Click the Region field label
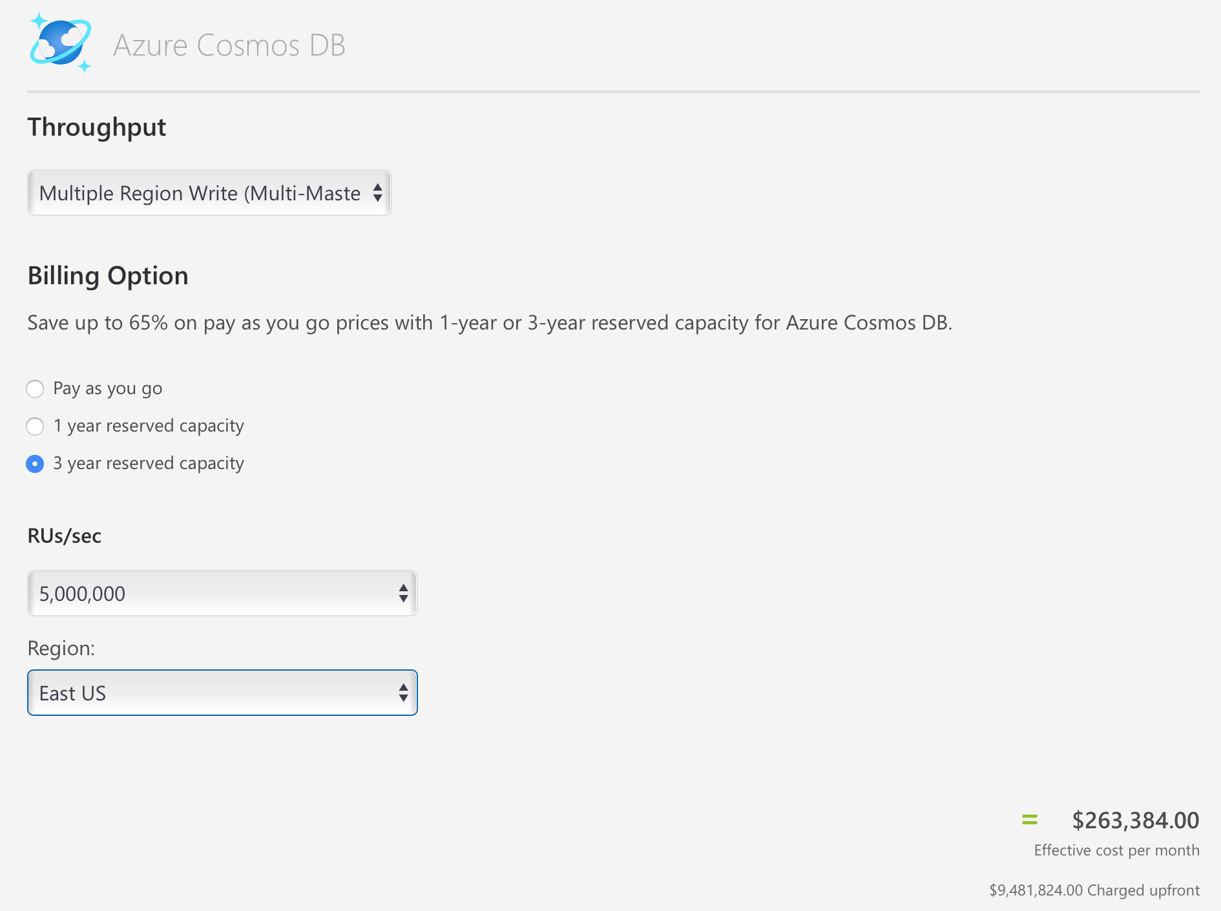 (61, 648)
